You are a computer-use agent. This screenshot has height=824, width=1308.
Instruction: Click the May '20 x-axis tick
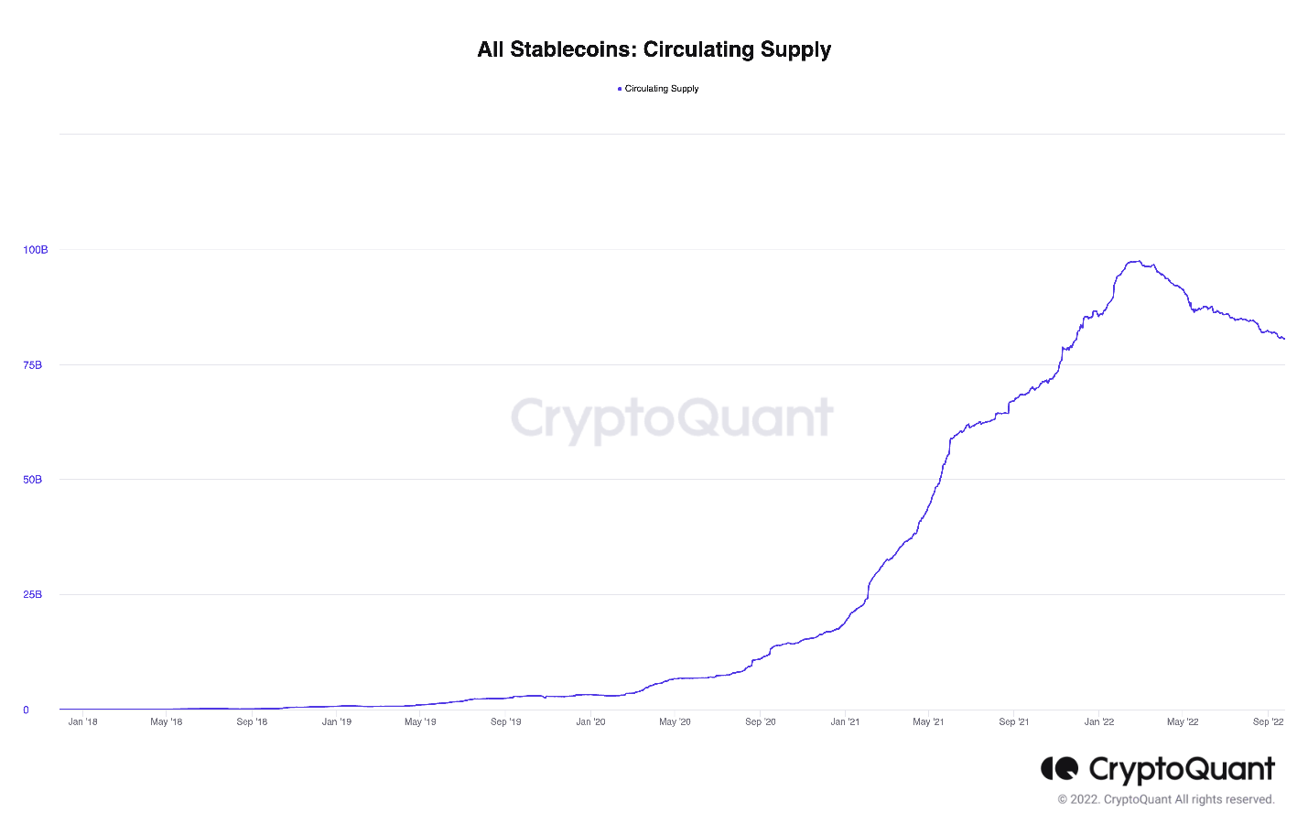(x=675, y=721)
